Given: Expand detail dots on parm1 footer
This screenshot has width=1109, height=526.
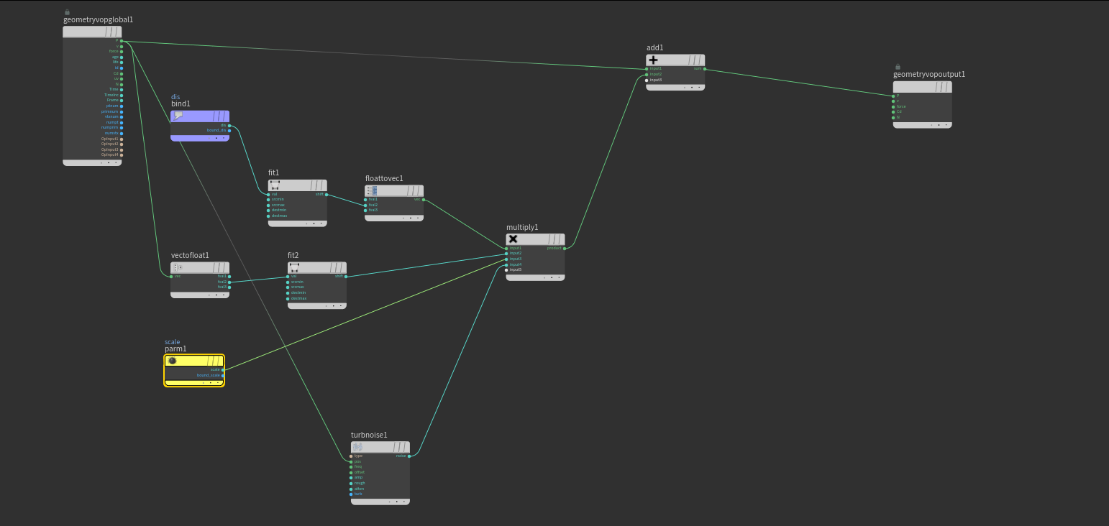Looking at the screenshot, I should pos(211,383).
